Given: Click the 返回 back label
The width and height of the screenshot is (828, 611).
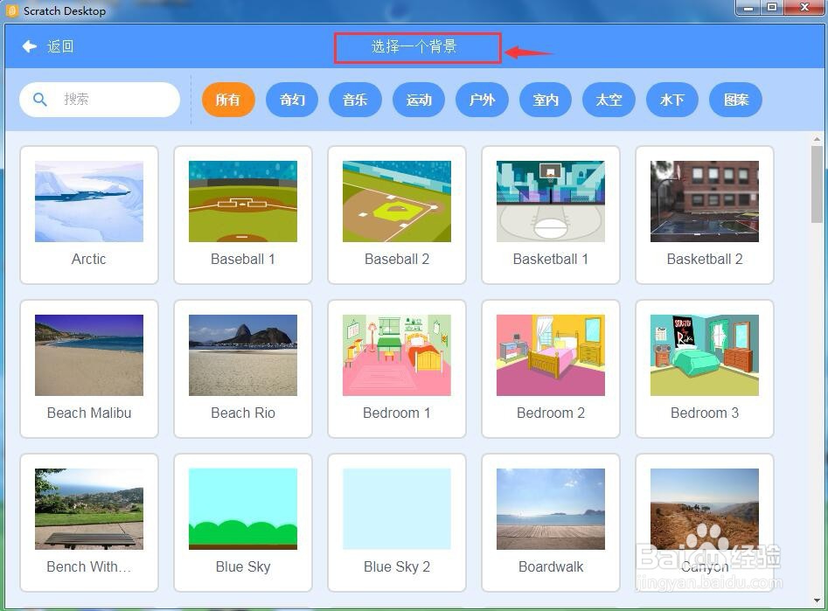Looking at the screenshot, I should coord(60,46).
